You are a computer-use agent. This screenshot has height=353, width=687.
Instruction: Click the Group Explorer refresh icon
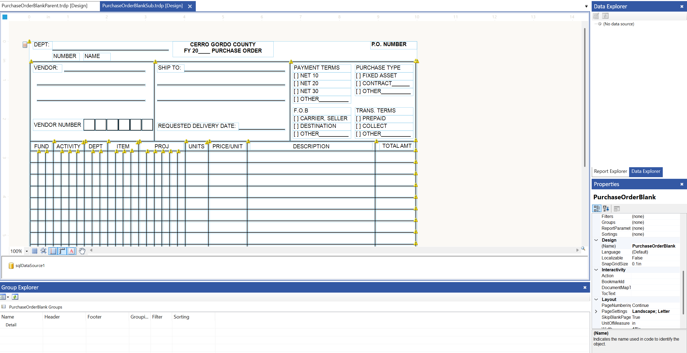[x=15, y=297]
